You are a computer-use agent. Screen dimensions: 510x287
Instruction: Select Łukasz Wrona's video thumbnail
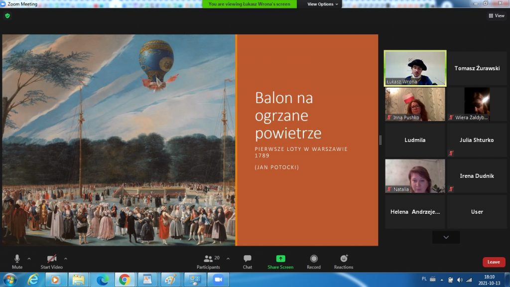[x=415, y=68]
